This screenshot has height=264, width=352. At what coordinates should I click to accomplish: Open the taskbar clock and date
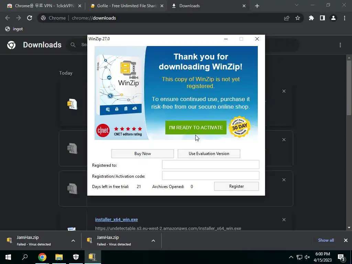(322, 257)
